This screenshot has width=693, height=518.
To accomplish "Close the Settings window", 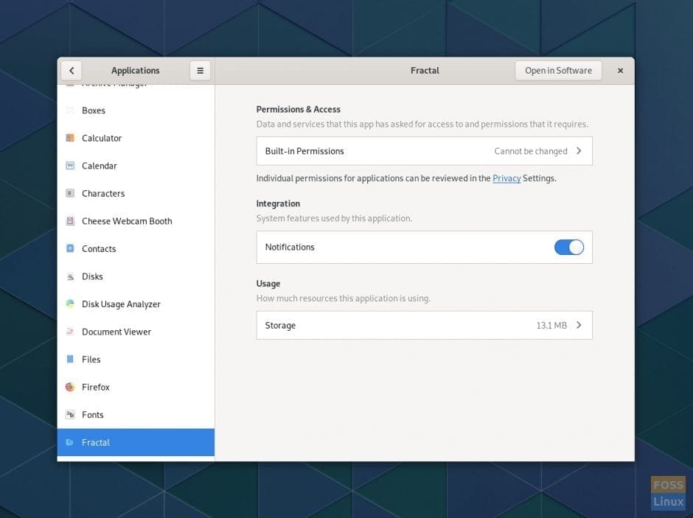I will [620, 71].
